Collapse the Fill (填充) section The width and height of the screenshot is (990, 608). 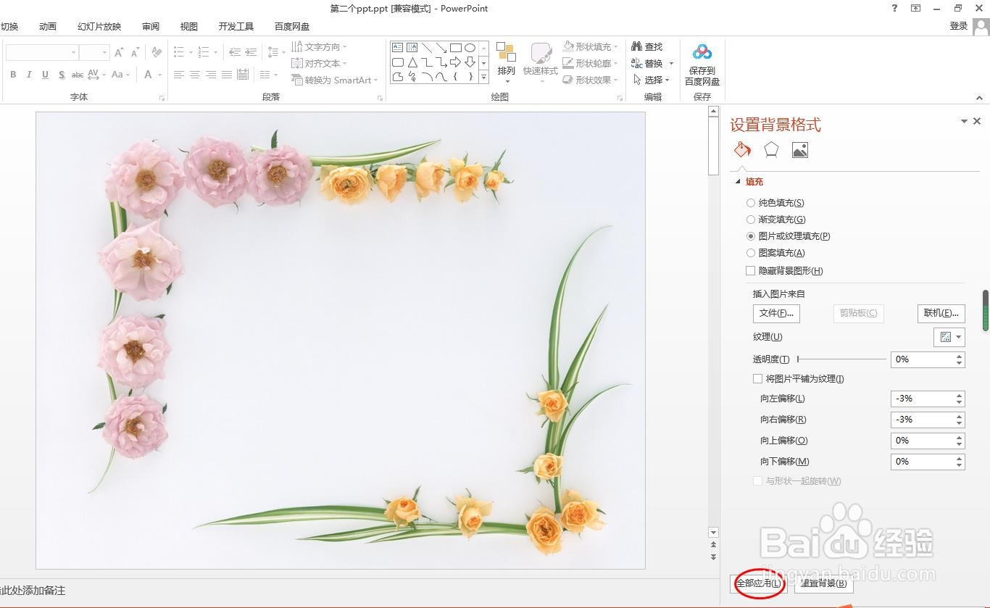coord(739,181)
